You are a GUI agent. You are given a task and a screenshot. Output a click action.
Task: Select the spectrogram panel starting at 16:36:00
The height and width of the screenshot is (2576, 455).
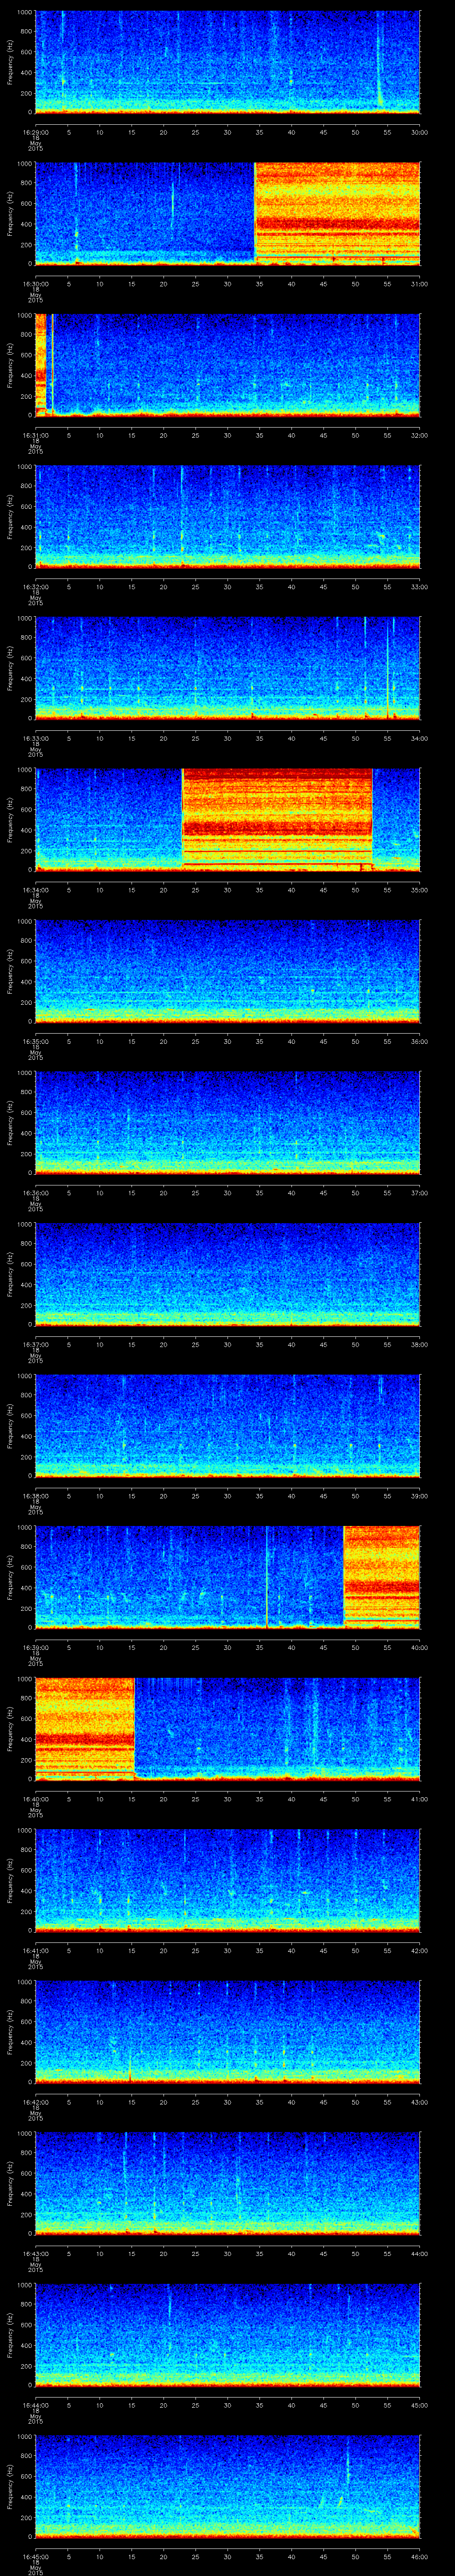227,1123
